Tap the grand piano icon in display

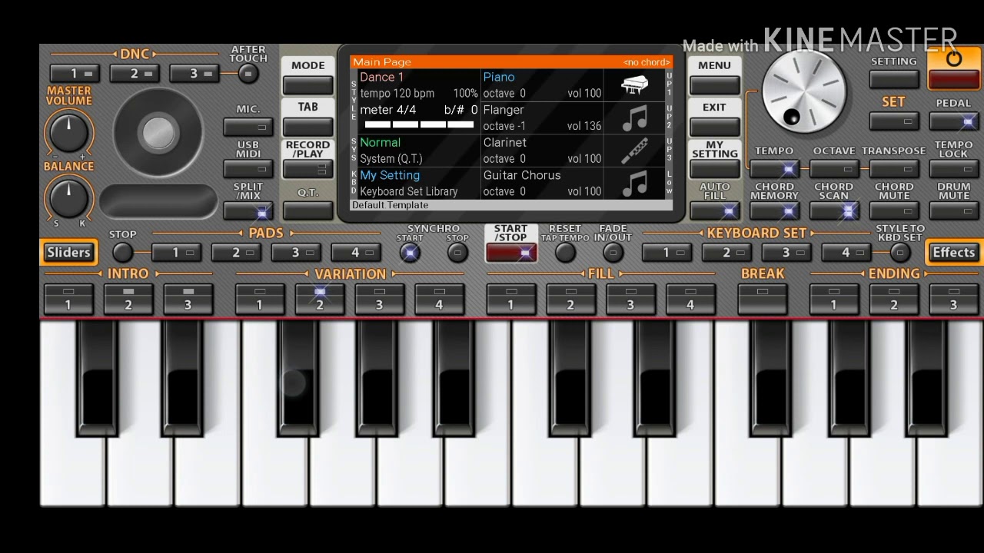point(635,84)
